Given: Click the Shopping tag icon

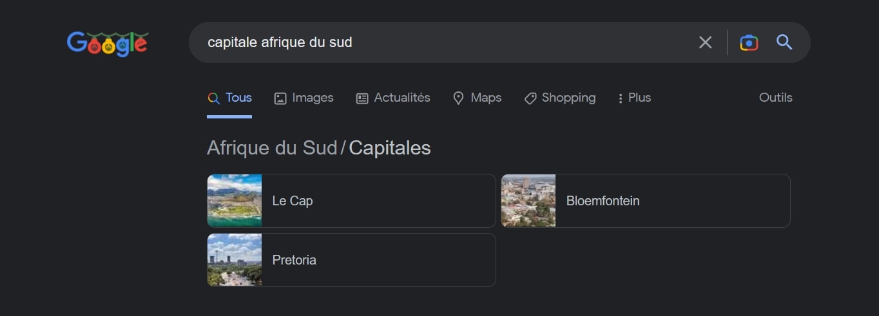Looking at the screenshot, I should click(x=530, y=98).
